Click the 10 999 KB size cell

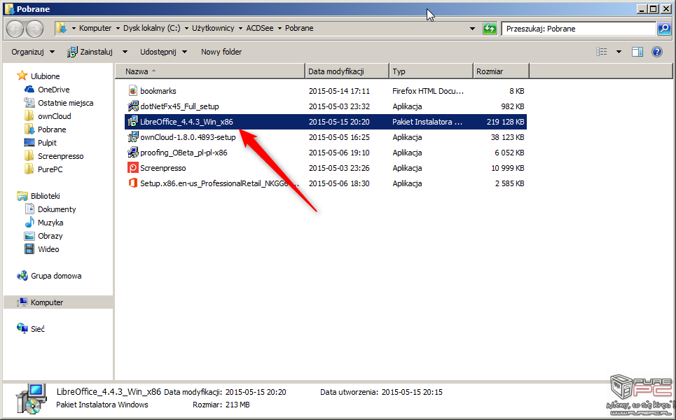tap(507, 168)
